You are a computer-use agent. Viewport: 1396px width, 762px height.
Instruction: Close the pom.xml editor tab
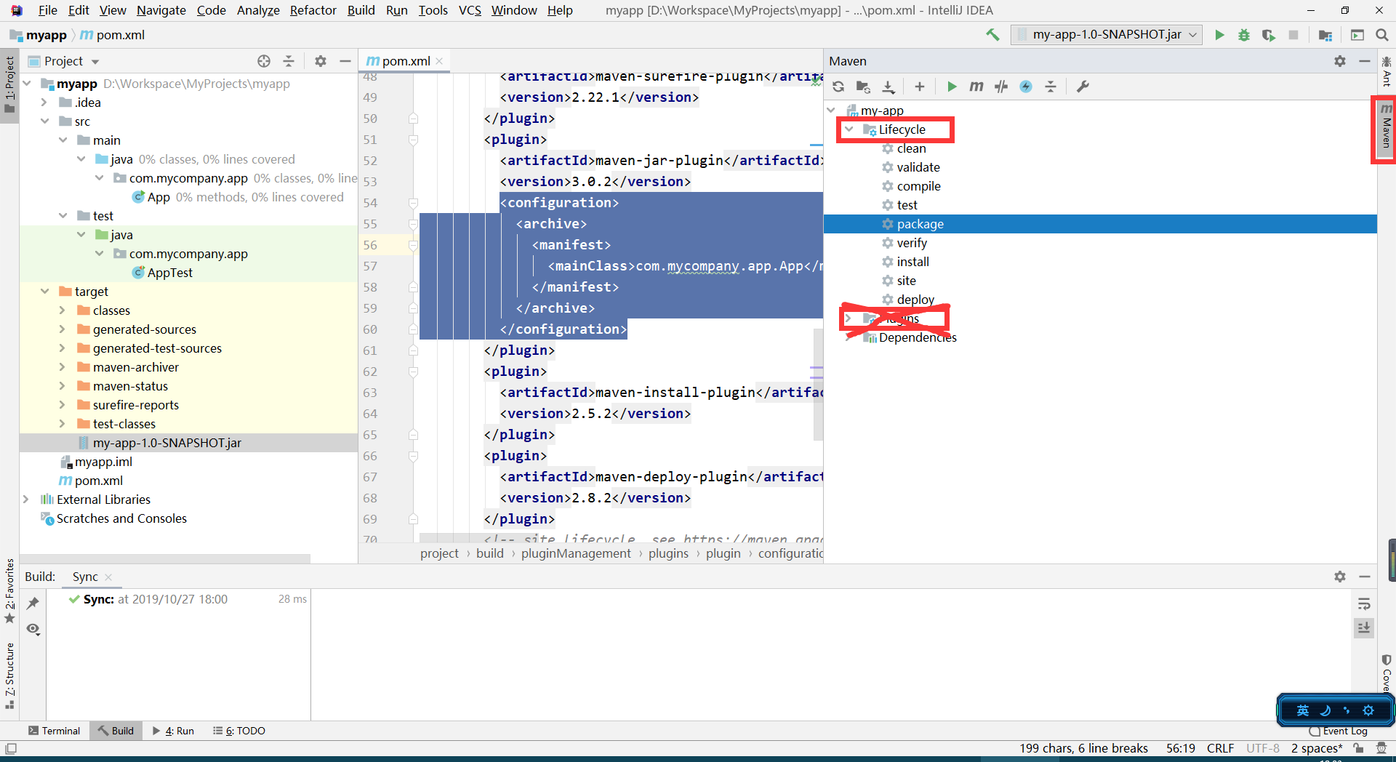(439, 61)
